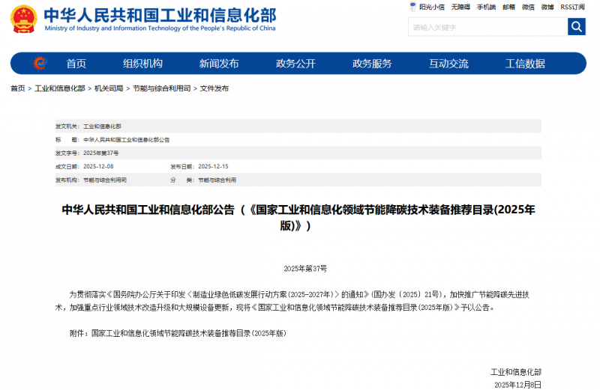The image size is (600, 390).
Task: Click the date 2025年12月8日 at the bottom
Action: (x=517, y=384)
